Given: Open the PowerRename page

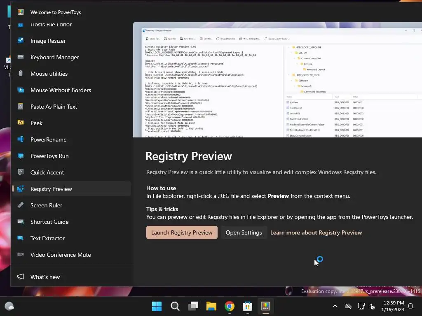Looking at the screenshot, I should [x=72, y=139].
